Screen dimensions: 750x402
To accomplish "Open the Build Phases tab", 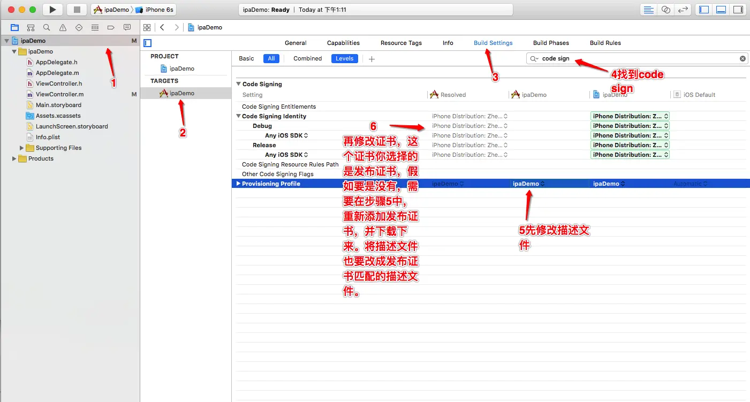I will tap(551, 43).
